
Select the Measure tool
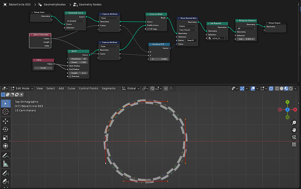(x=6, y=164)
